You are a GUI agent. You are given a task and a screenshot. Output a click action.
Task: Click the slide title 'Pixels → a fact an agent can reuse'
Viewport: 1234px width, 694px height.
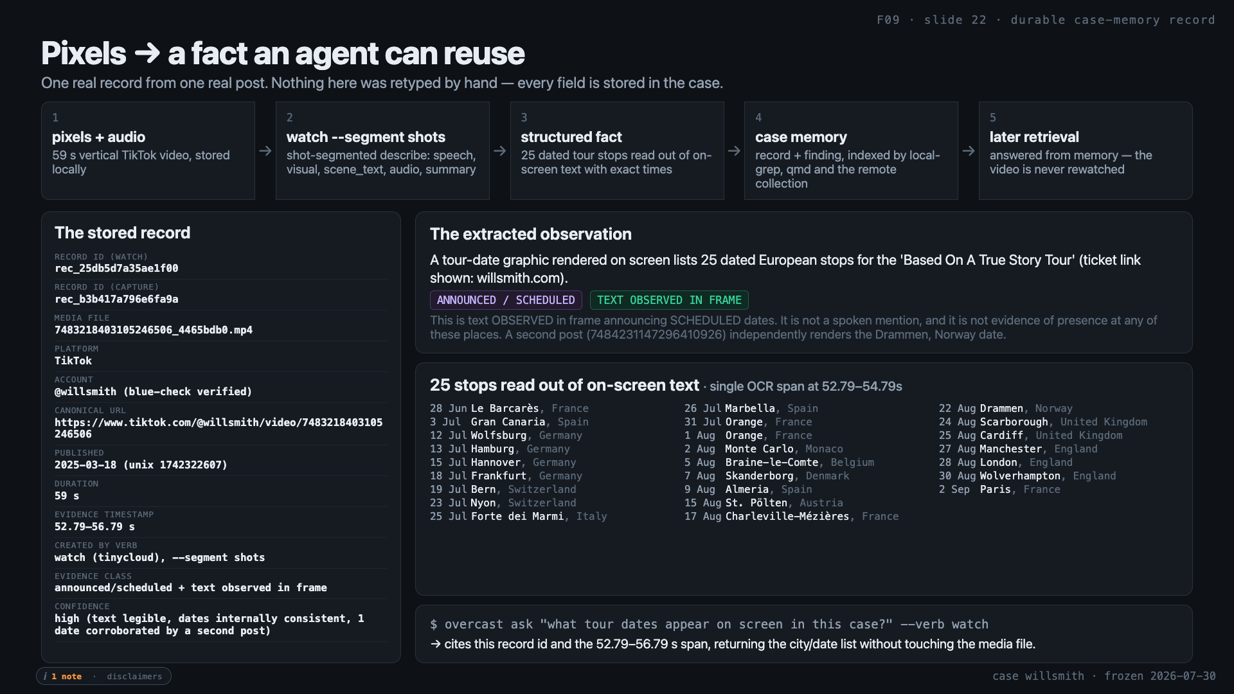click(283, 53)
